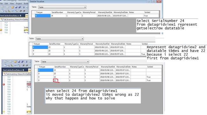This screenshot has height=115, width=207.
Task: Open Tab.Inventory.Views navigation dropdown in bottom window
Action: (17, 74)
